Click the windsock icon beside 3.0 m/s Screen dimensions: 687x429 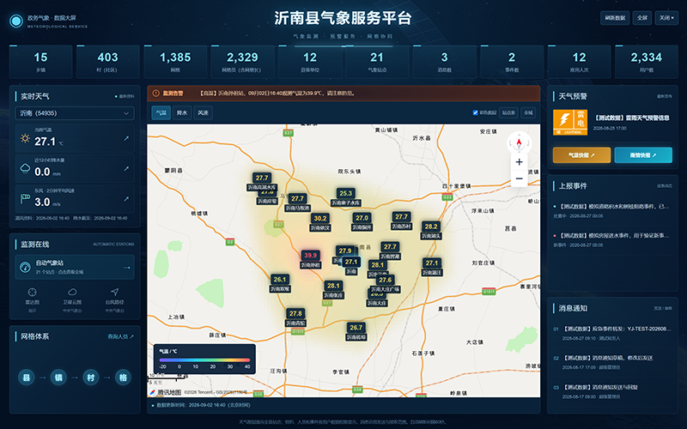(25, 199)
